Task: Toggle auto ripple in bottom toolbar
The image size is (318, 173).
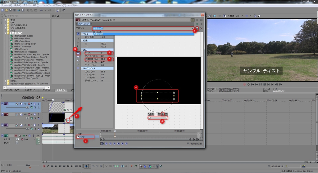Action: pos(150,166)
